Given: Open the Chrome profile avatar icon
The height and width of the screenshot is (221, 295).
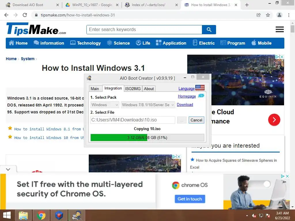Looking at the screenshot, I should (x=279, y=15).
